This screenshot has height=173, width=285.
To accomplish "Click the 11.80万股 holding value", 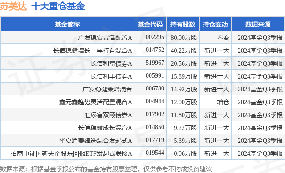I will (x=184, y=115).
